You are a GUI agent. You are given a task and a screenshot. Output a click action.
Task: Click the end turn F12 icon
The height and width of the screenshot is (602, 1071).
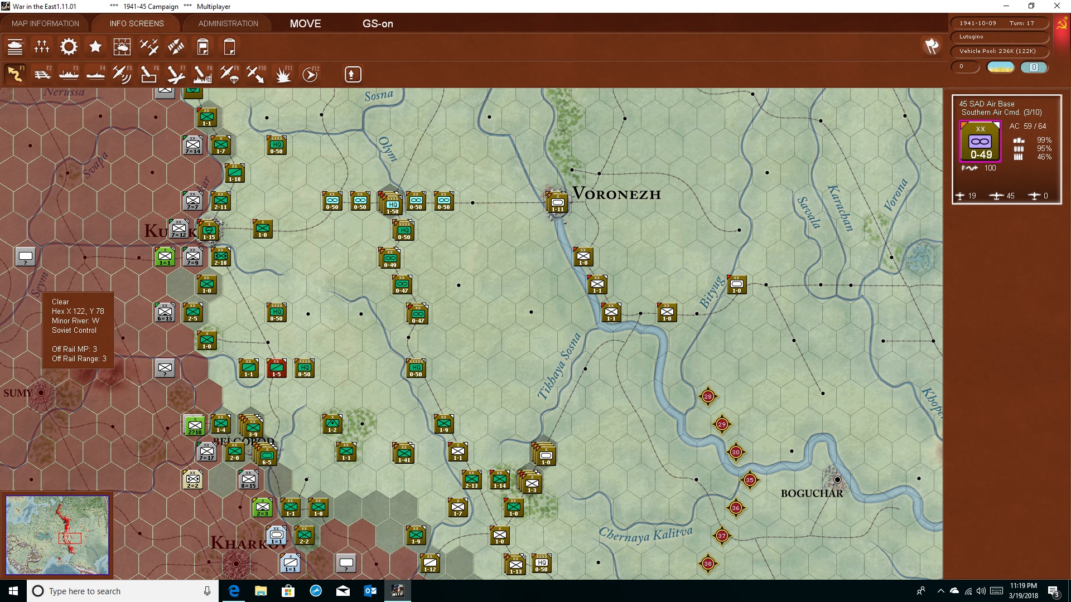point(310,74)
